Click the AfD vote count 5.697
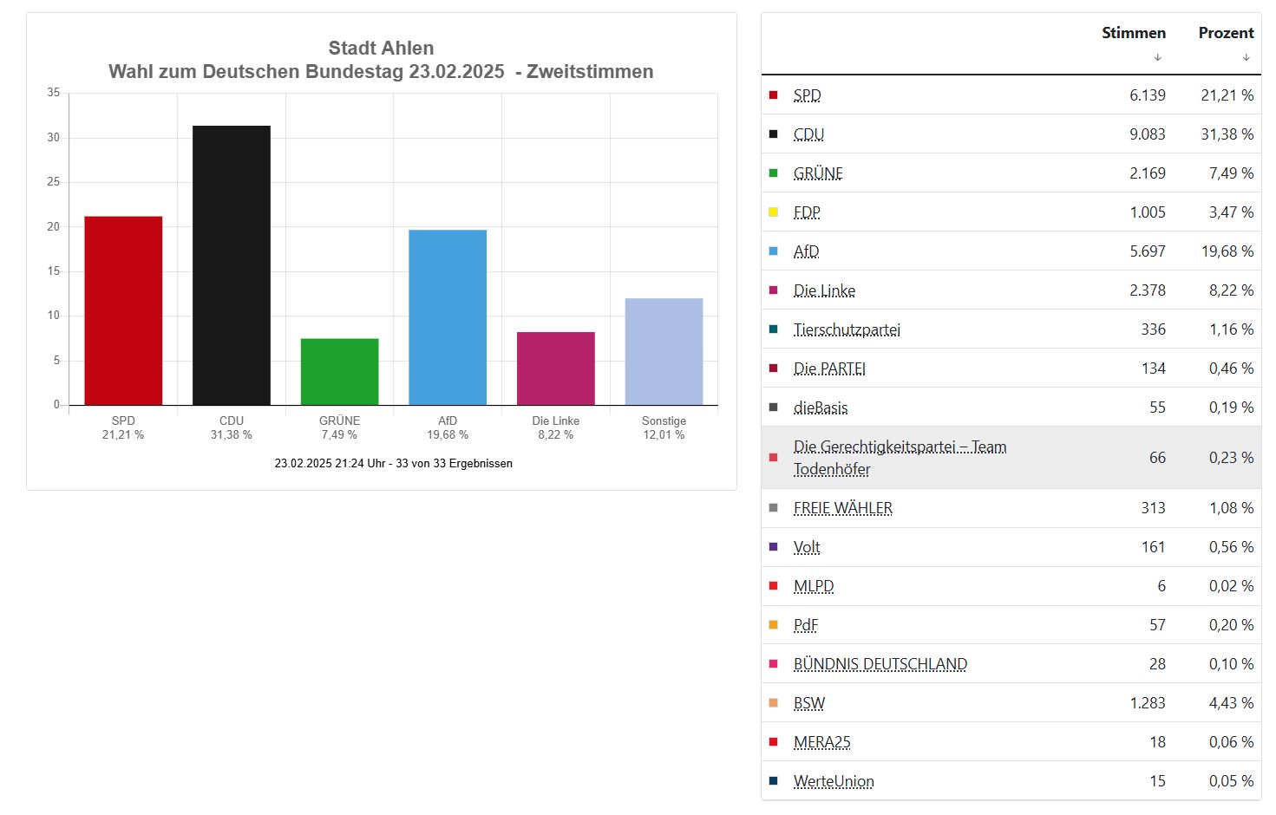Screen dimensions: 1276x815 [x=1147, y=251]
